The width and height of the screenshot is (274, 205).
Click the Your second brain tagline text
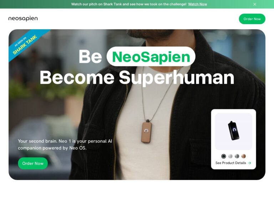click(x=65, y=144)
